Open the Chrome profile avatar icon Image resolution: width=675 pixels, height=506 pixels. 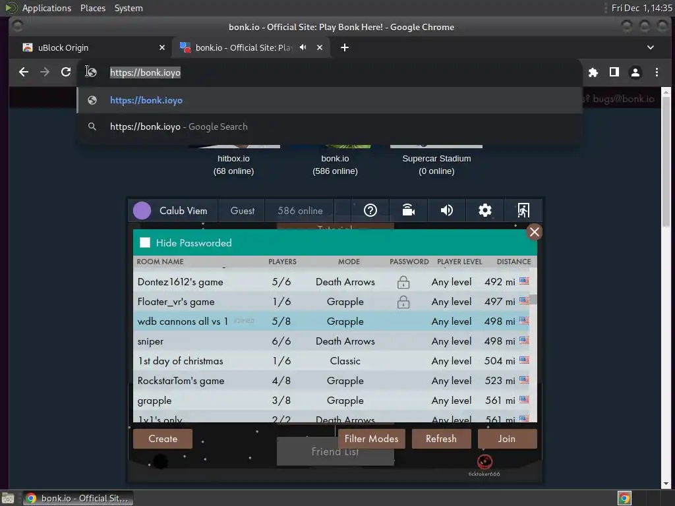(635, 72)
